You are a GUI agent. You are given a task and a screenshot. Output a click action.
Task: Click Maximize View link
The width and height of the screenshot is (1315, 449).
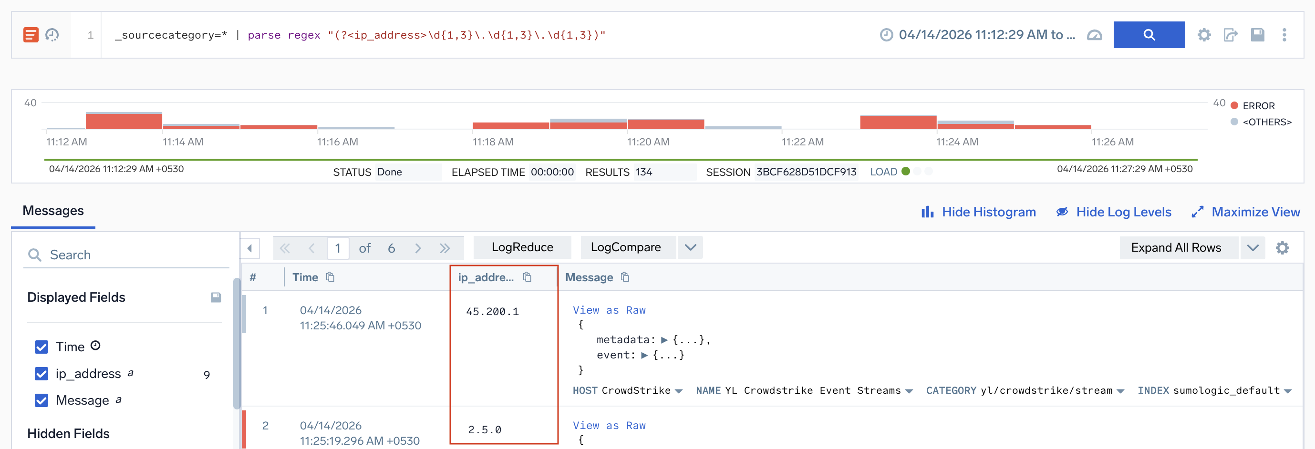coord(1255,212)
